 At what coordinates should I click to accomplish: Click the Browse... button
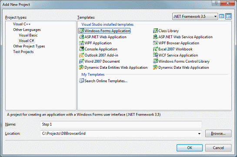[218, 134]
